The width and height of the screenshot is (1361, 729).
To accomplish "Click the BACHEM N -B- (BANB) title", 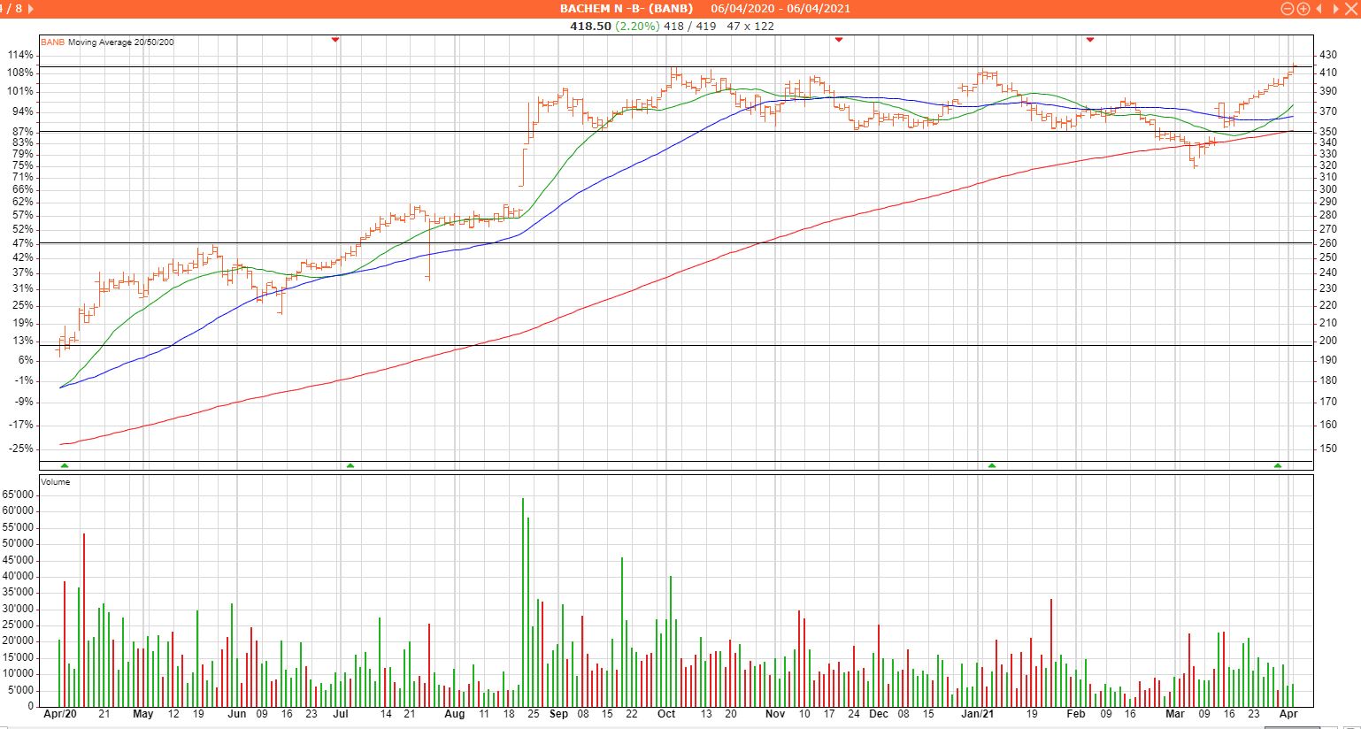I will point(626,9).
